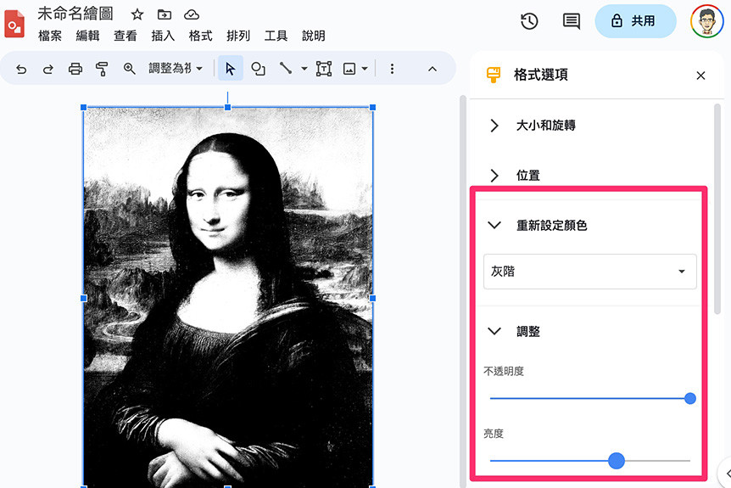
Task: Open the shapes tool
Action: (258, 69)
